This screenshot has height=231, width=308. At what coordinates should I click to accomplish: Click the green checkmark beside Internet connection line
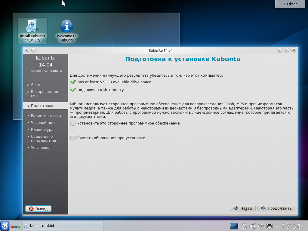click(73, 90)
